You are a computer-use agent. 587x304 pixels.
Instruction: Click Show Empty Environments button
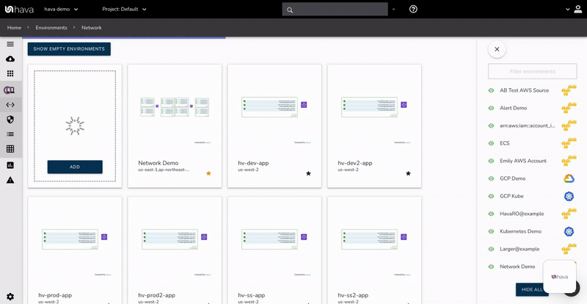pos(69,49)
